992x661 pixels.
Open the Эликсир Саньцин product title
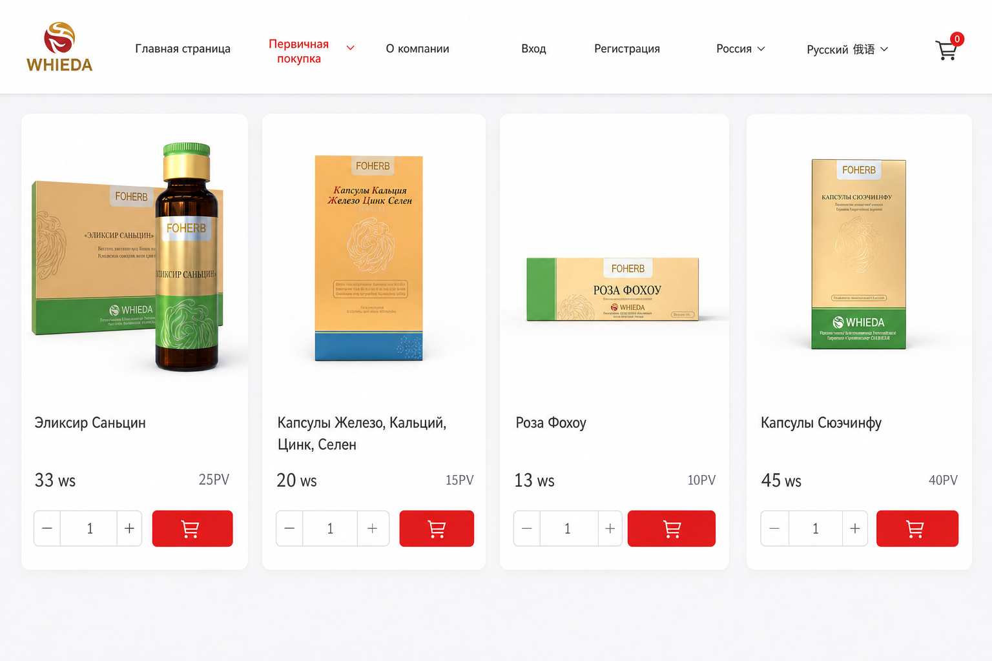coord(90,423)
